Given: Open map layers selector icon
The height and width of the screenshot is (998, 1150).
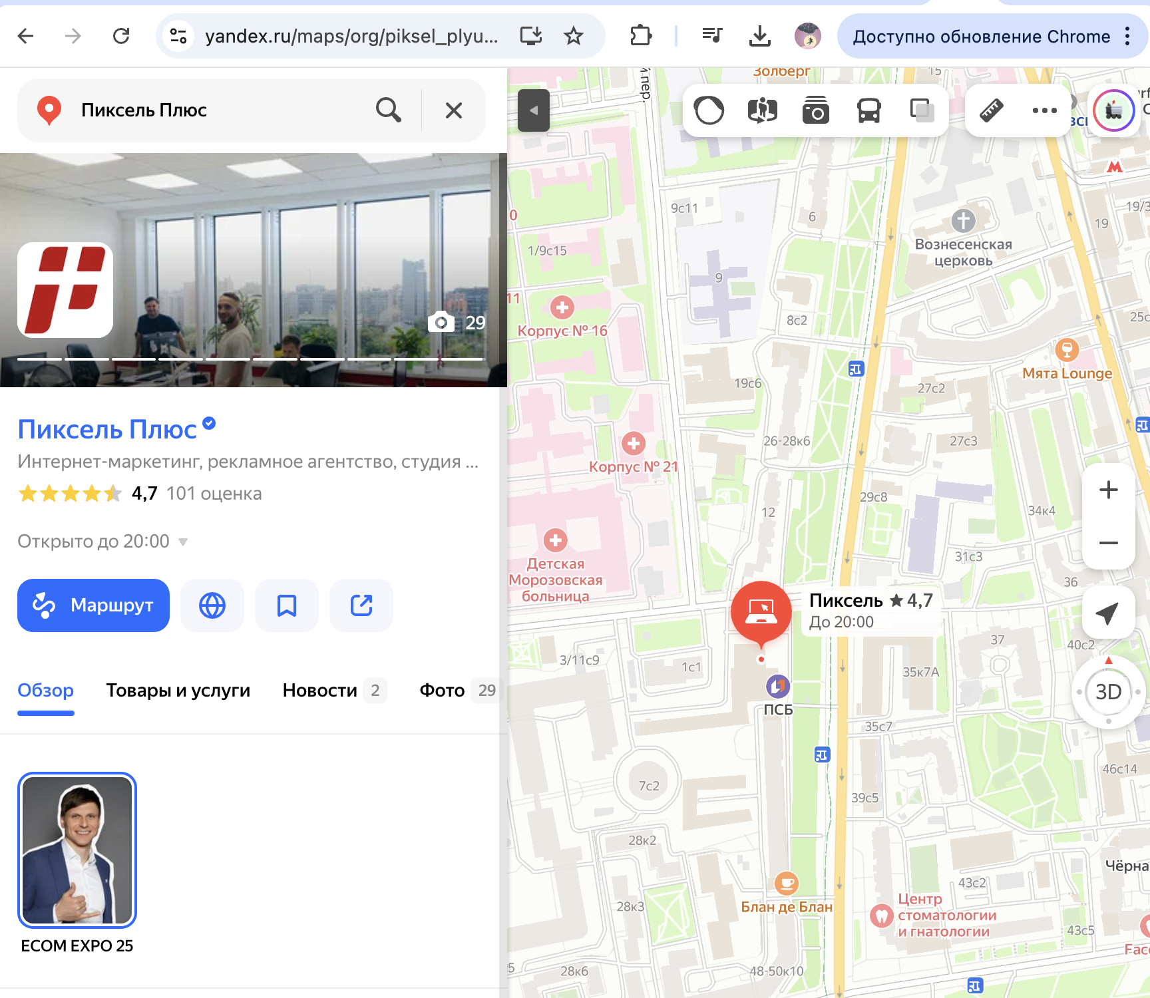Looking at the screenshot, I should (x=922, y=110).
